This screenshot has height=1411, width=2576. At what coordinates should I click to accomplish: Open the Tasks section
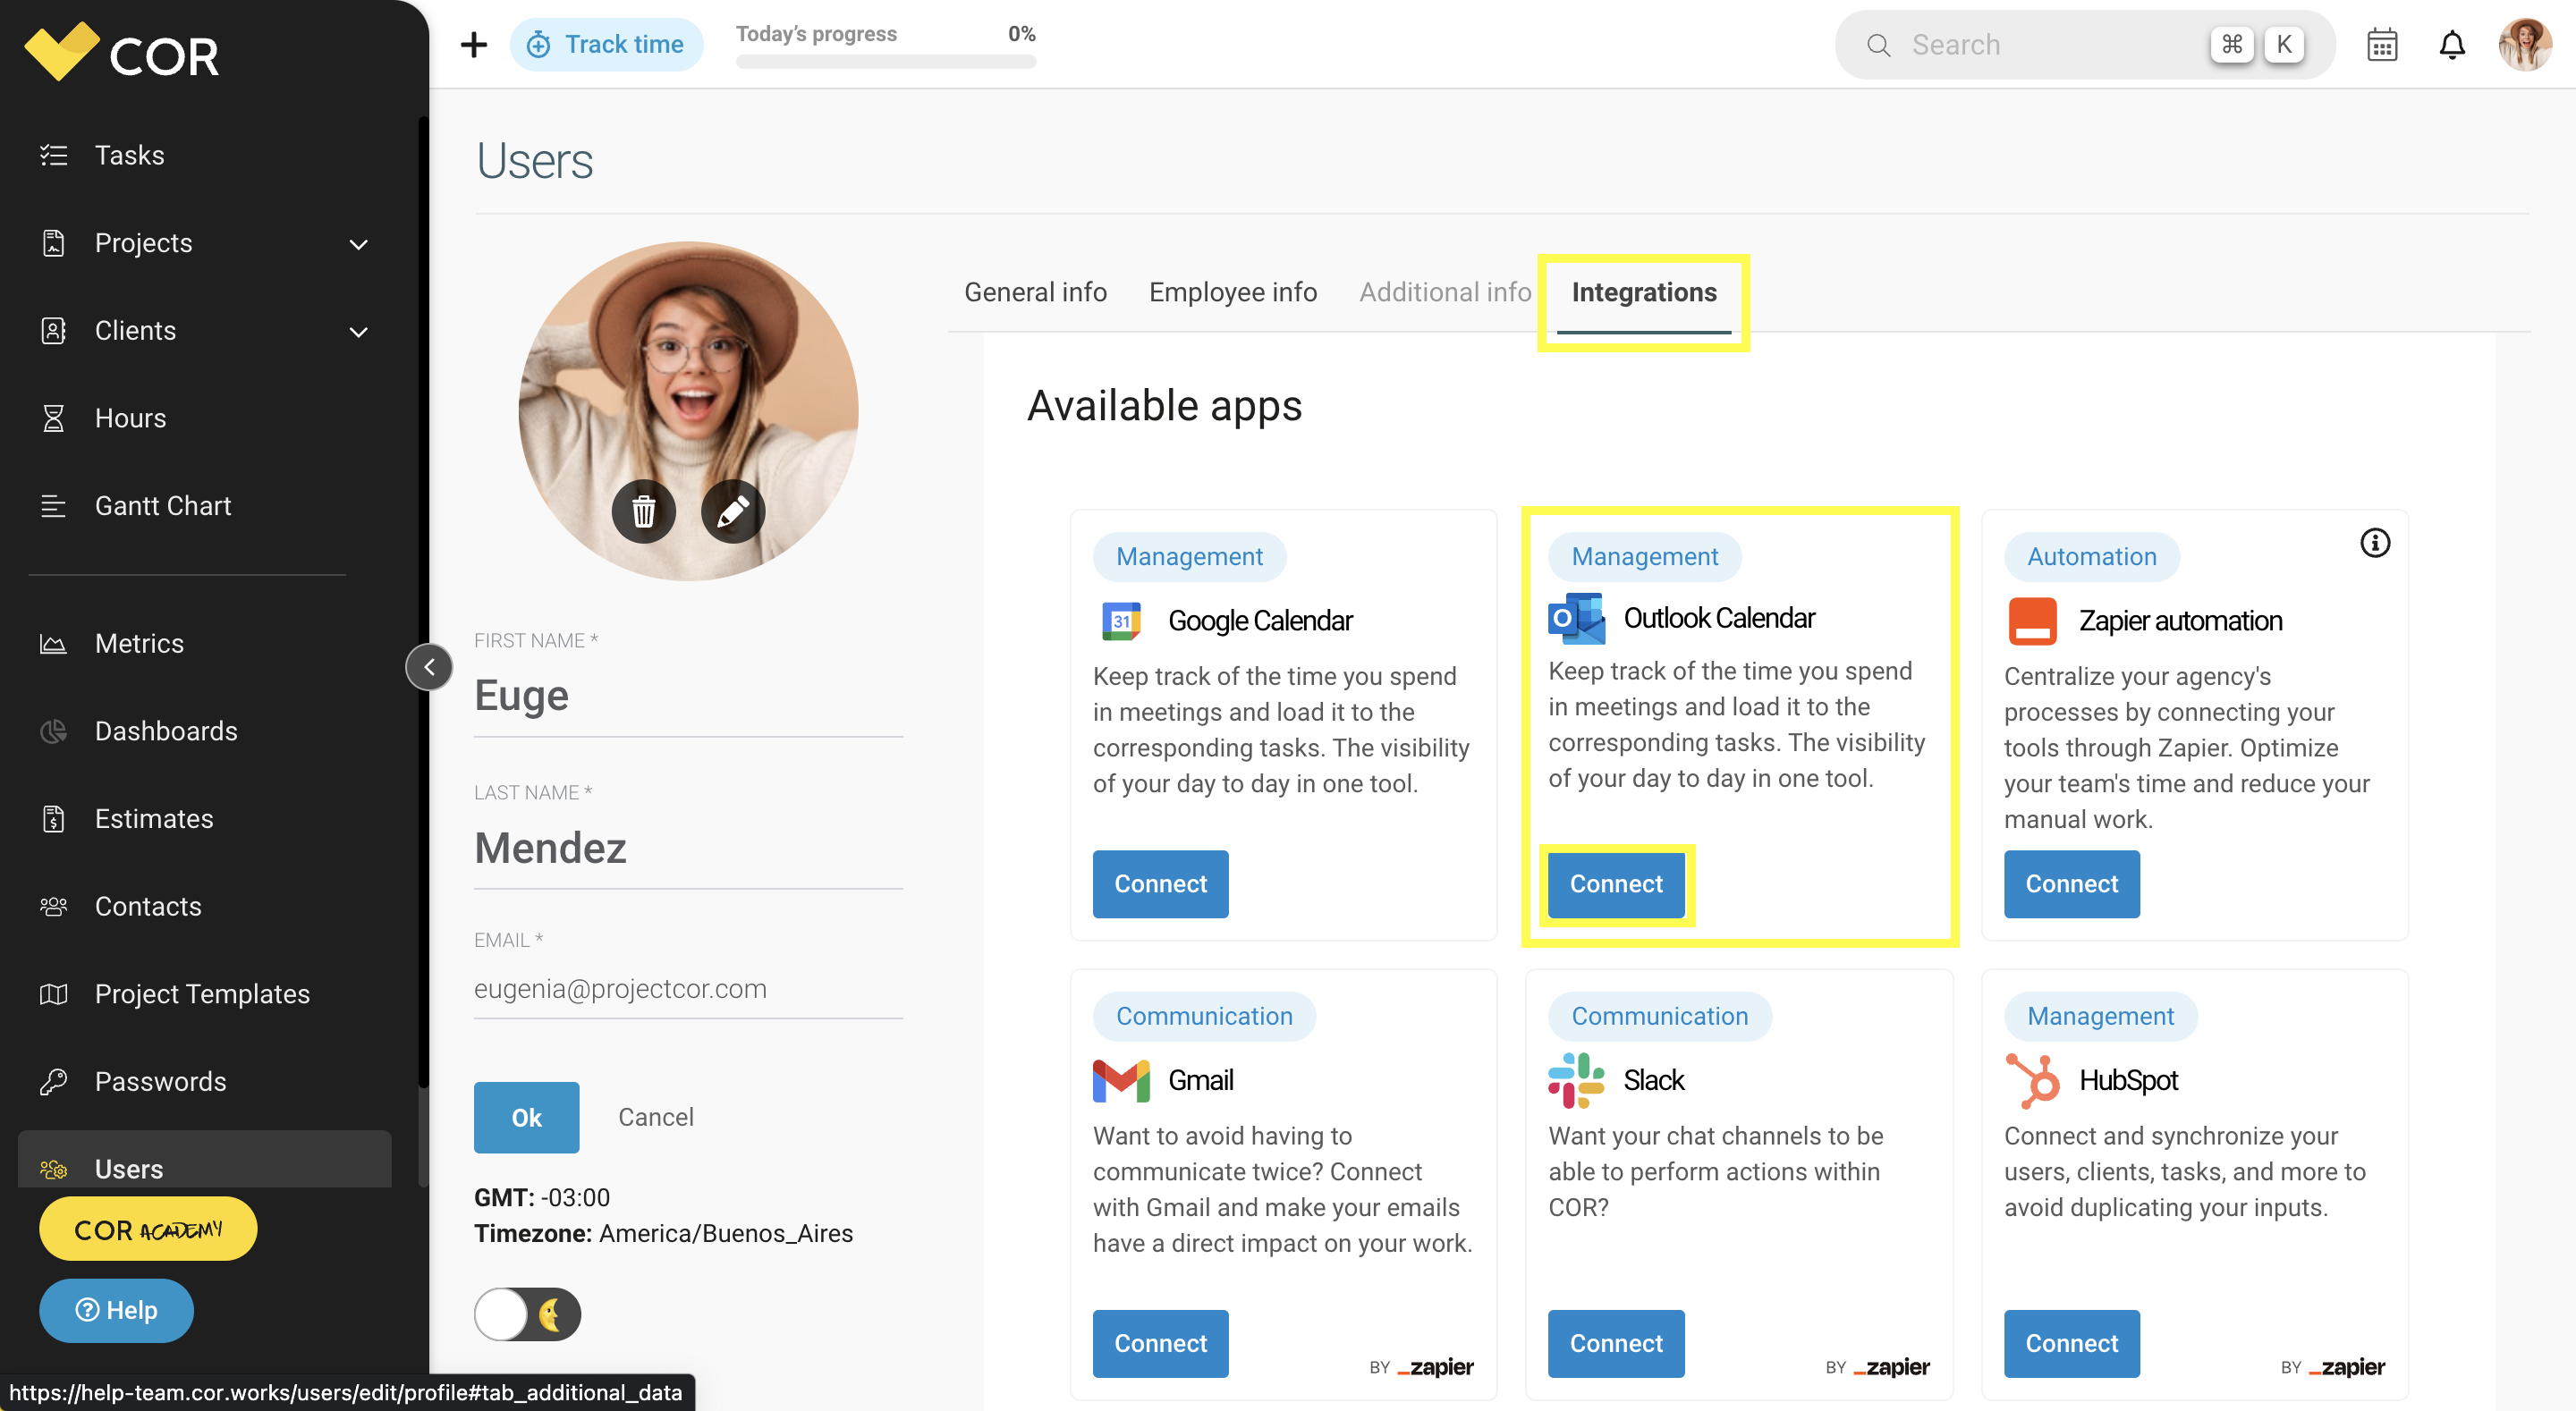[129, 155]
